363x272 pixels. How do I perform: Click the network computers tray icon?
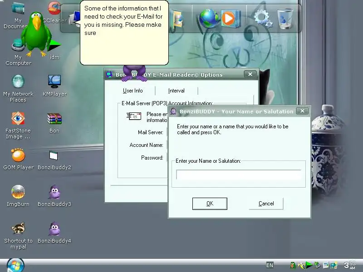pos(334,265)
